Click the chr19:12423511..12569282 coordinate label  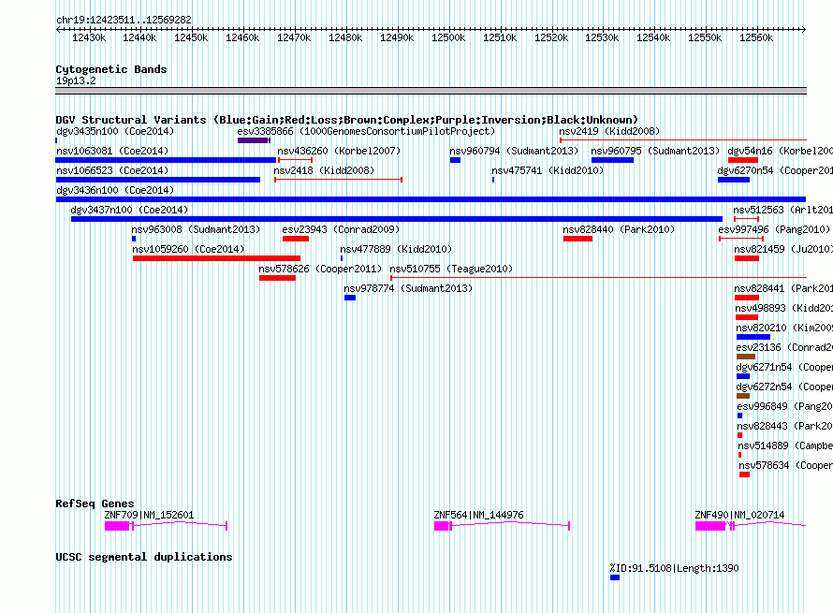(124, 21)
